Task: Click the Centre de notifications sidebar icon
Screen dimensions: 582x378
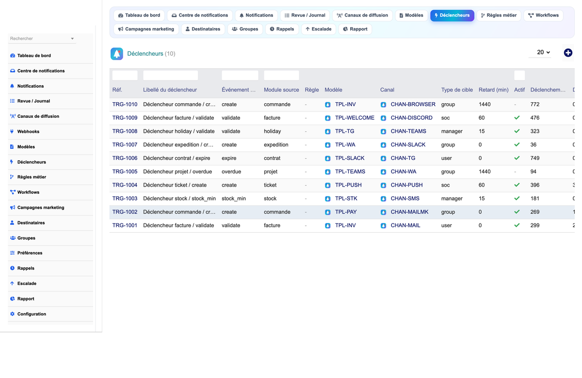Action: point(12,71)
